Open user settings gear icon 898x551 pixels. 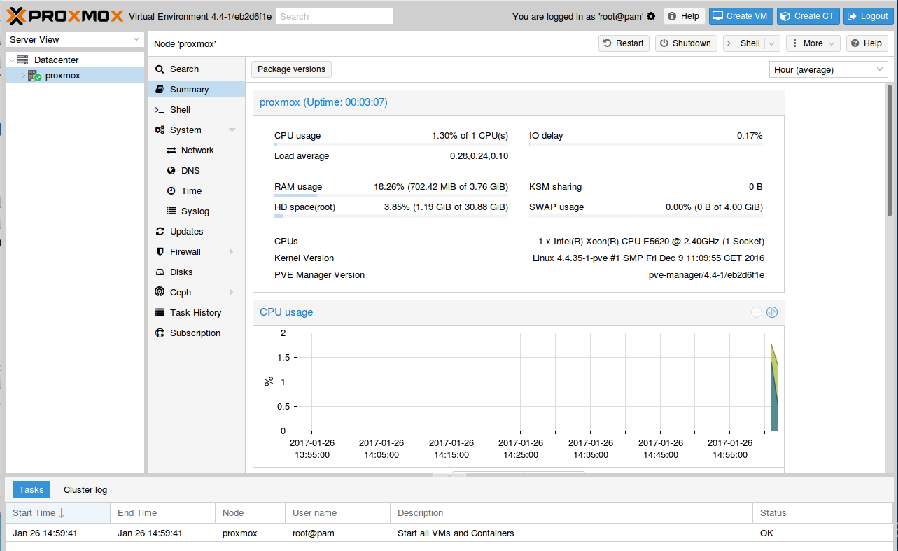click(651, 16)
